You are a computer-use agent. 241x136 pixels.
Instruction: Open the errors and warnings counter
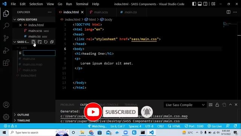click(10, 126)
